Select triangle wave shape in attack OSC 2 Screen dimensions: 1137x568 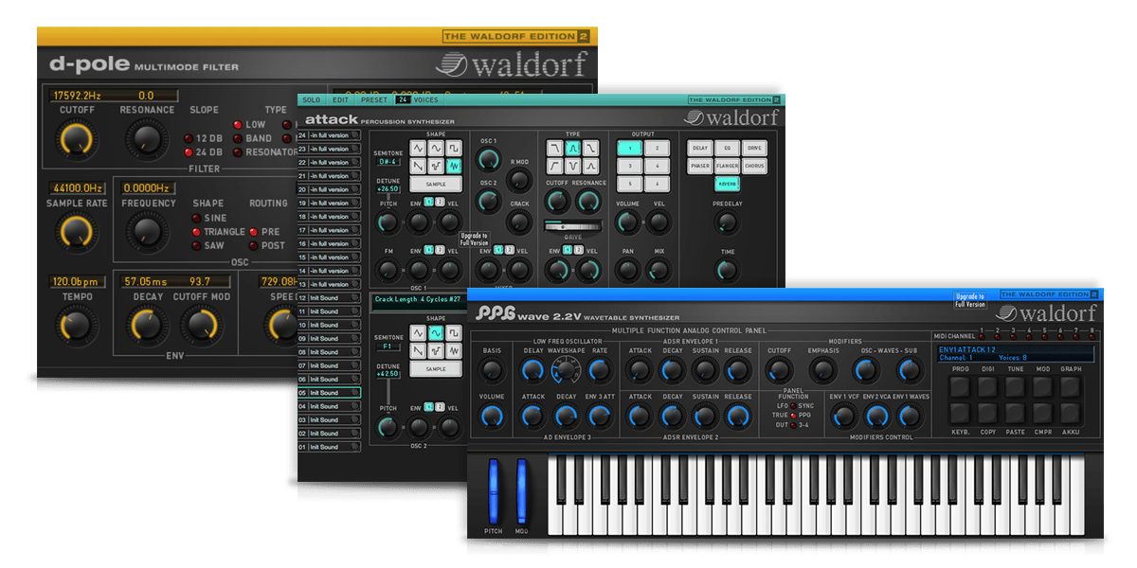coord(418,333)
